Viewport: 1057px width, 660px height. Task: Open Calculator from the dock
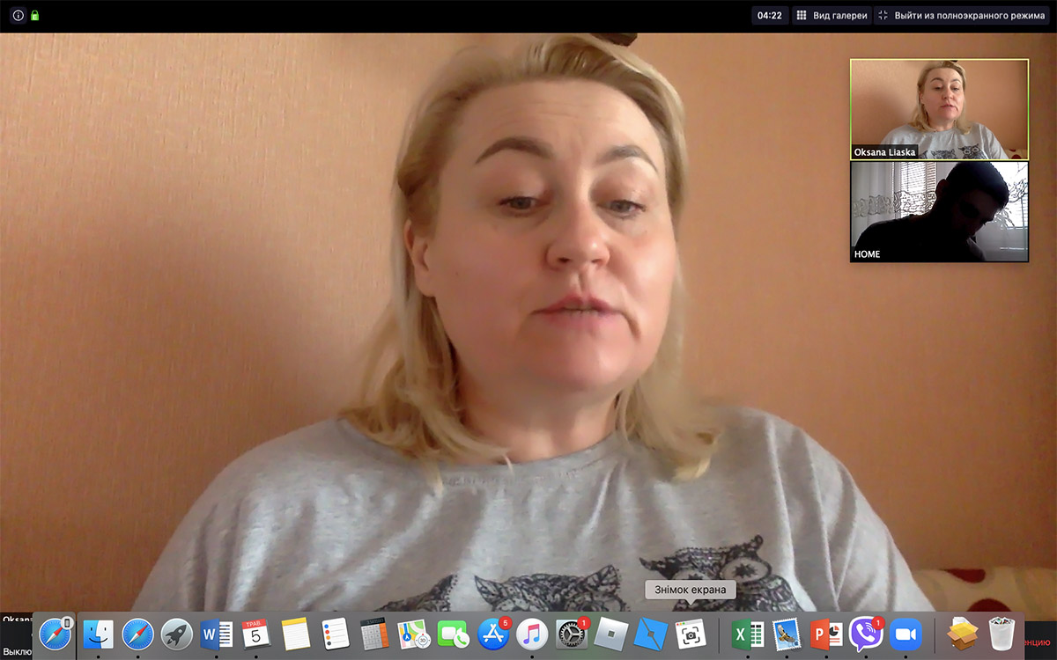pyautogui.click(x=374, y=634)
